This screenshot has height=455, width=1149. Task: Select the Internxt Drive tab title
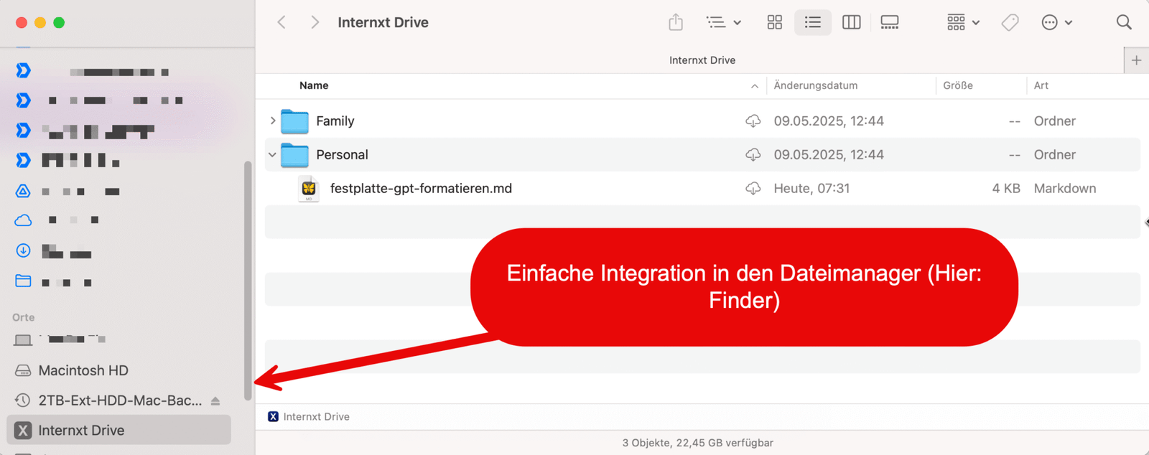pyautogui.click(x=702, y=60)
